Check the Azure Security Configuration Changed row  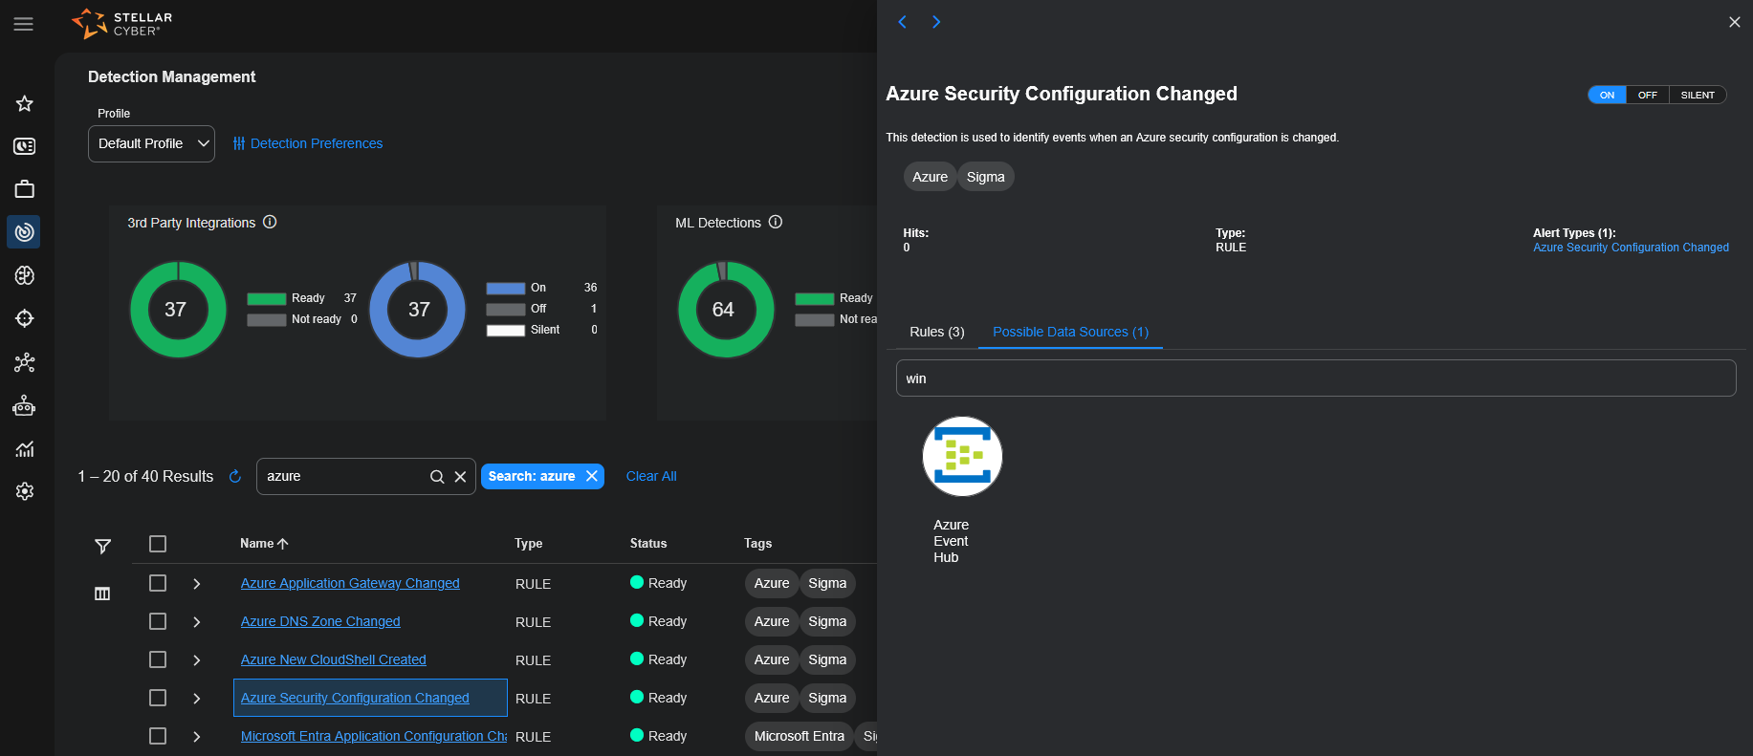tap(158, 698)
